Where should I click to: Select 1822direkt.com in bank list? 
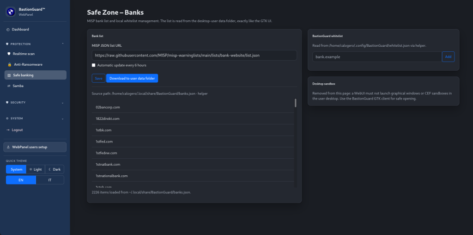[193, 119]
